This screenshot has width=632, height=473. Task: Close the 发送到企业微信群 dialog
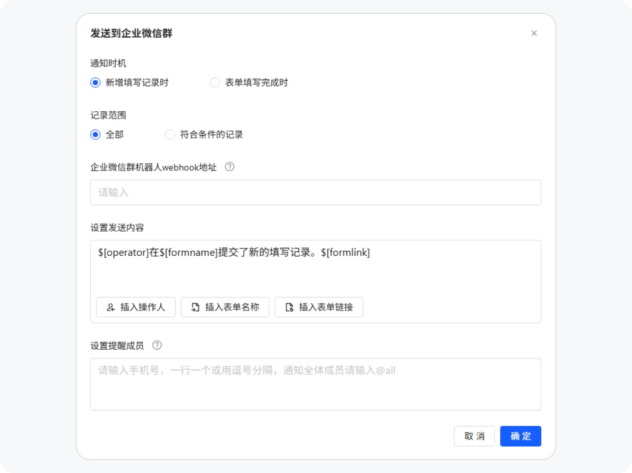pos(534,33)
